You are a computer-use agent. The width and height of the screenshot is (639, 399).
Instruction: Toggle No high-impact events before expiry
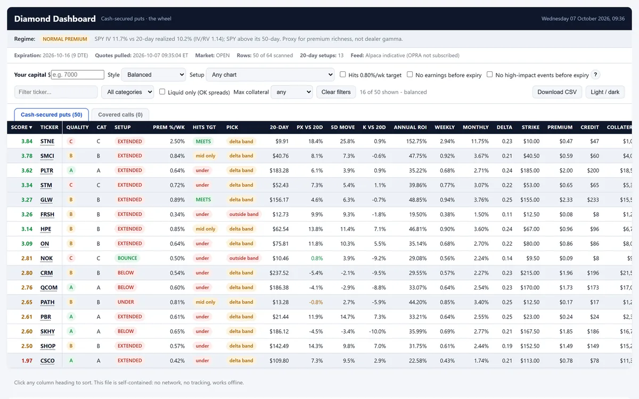tap(490, 74)
